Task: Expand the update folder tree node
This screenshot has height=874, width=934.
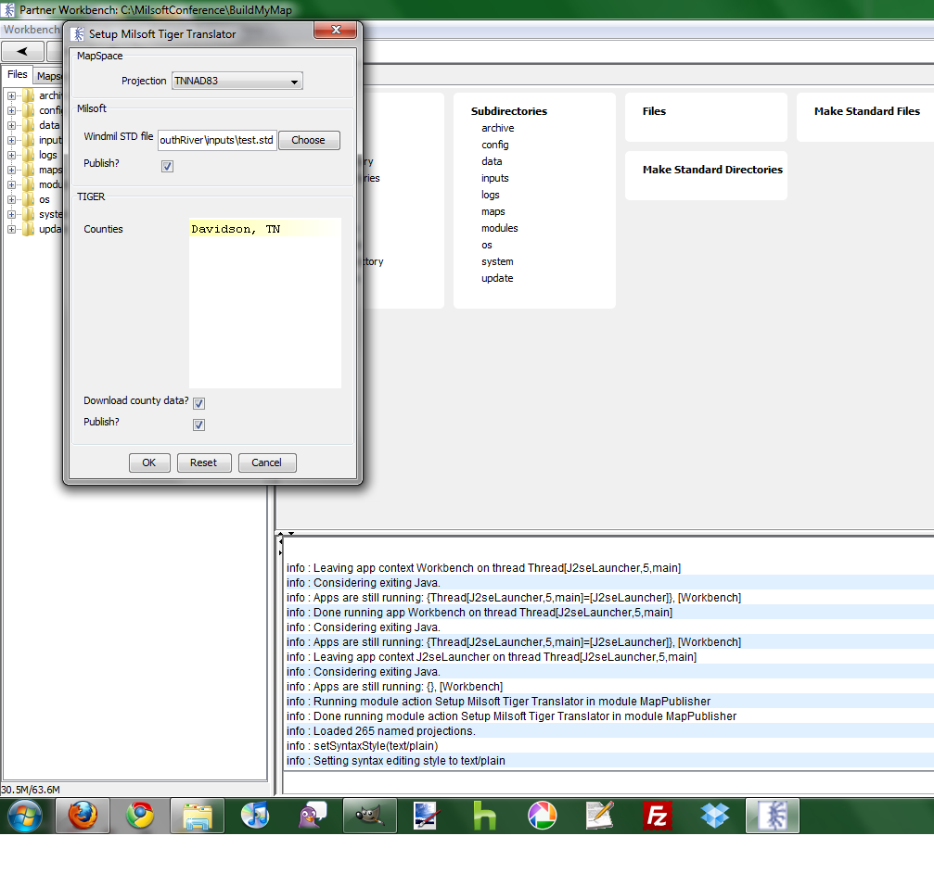Action: click(11, 229)
